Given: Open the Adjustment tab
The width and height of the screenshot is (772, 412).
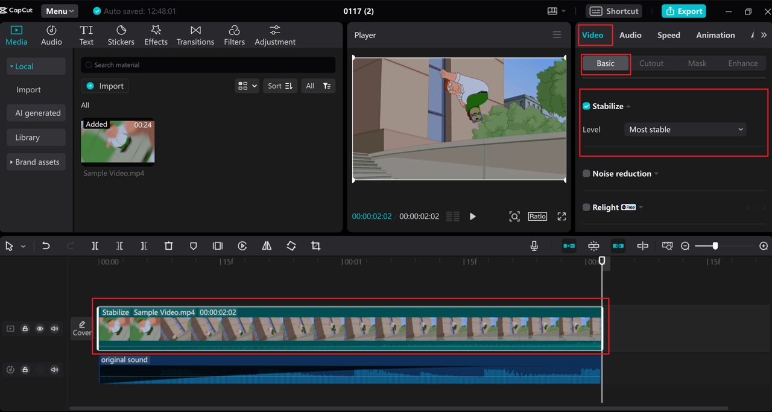Looking at the screenshot, I should 275,36.
